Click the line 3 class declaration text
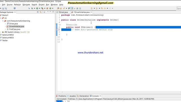This screenshot has width=181, height=102. [90, 20]
